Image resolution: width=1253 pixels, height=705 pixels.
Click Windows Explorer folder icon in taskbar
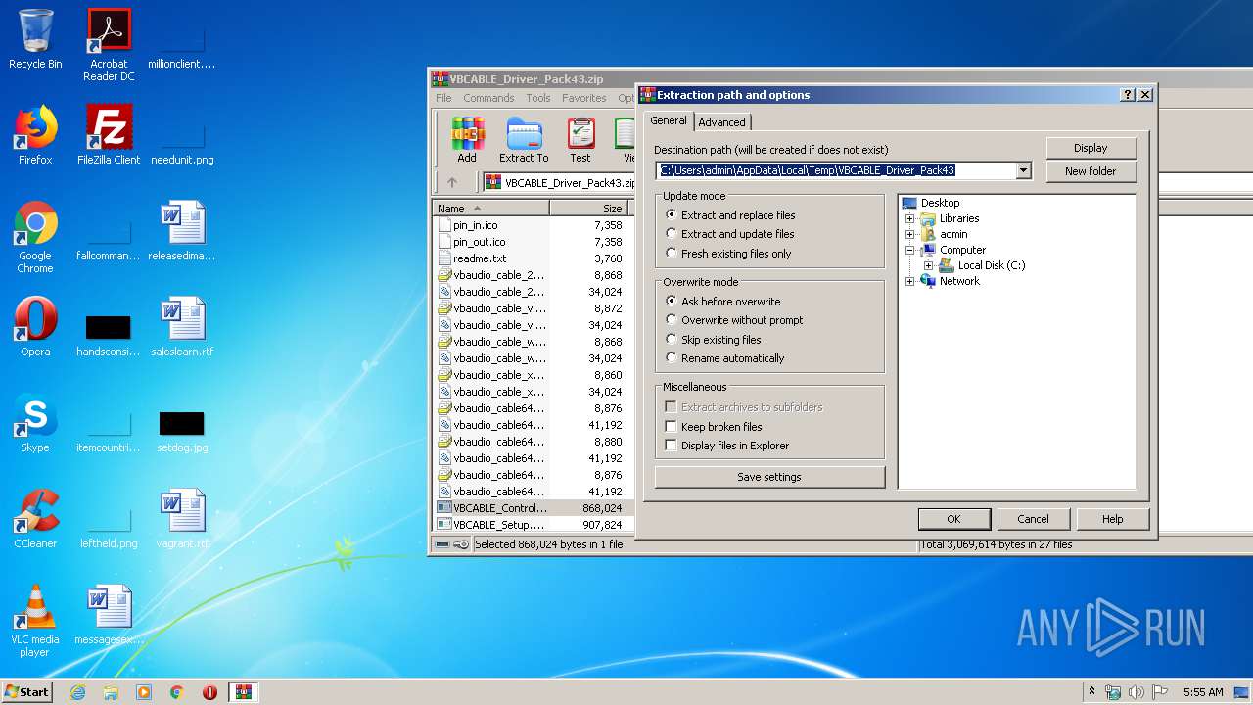pyautogui.click(x=111, y=692)
